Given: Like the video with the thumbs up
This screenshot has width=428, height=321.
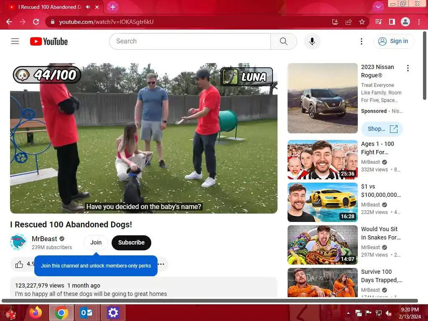Looking at the screenshot, I should pos(19,264).
